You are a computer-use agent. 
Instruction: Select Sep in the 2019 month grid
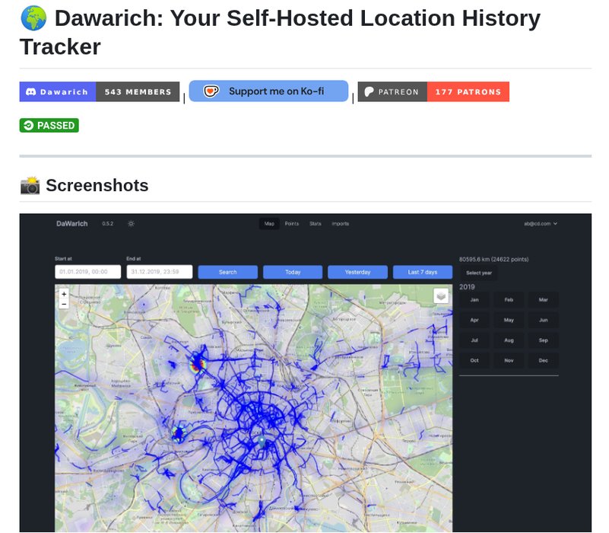544,340
